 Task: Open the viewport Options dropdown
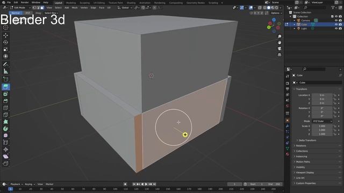pos(276,13)
